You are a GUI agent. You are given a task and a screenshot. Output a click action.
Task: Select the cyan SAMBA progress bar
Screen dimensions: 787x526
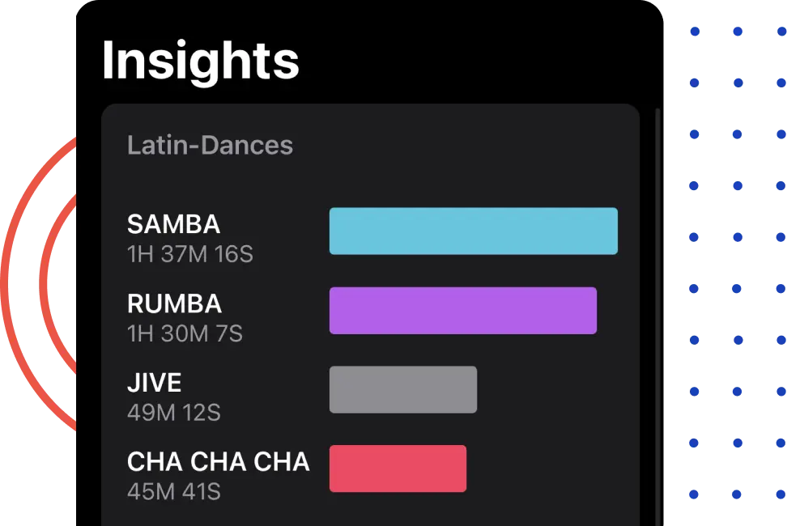[x=473, y=231]
